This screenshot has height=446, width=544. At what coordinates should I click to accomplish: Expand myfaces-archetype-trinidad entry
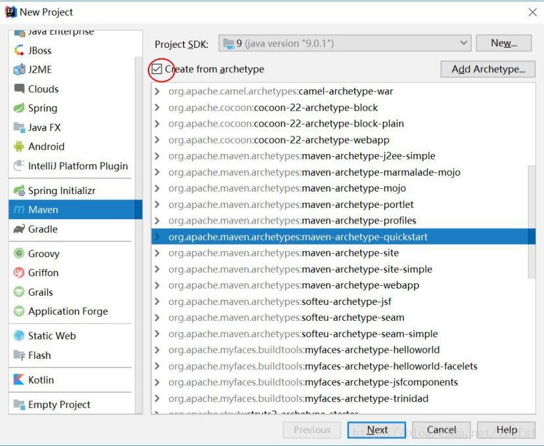click(157, 398)
